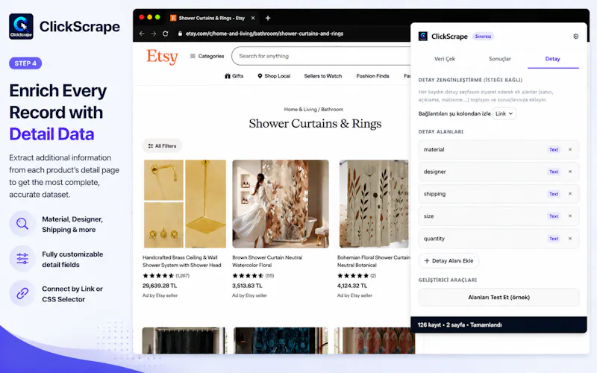Click the Bathroom breadcrumb
Viewport: 597px width, 373px height.
pos(332,109)
